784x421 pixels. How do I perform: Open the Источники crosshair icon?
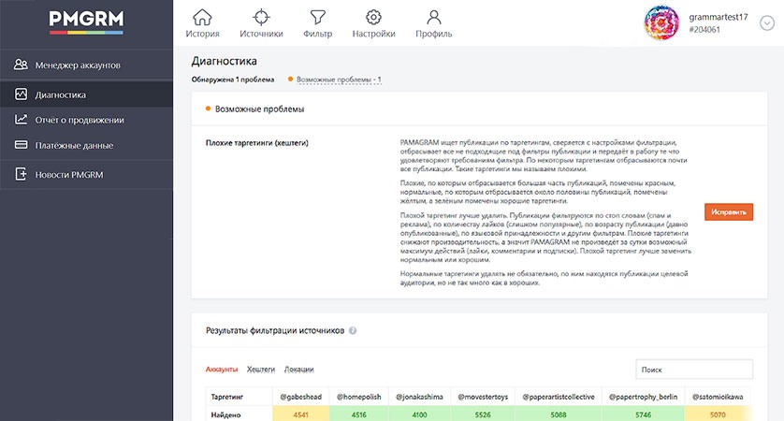[x=261, y=18]
